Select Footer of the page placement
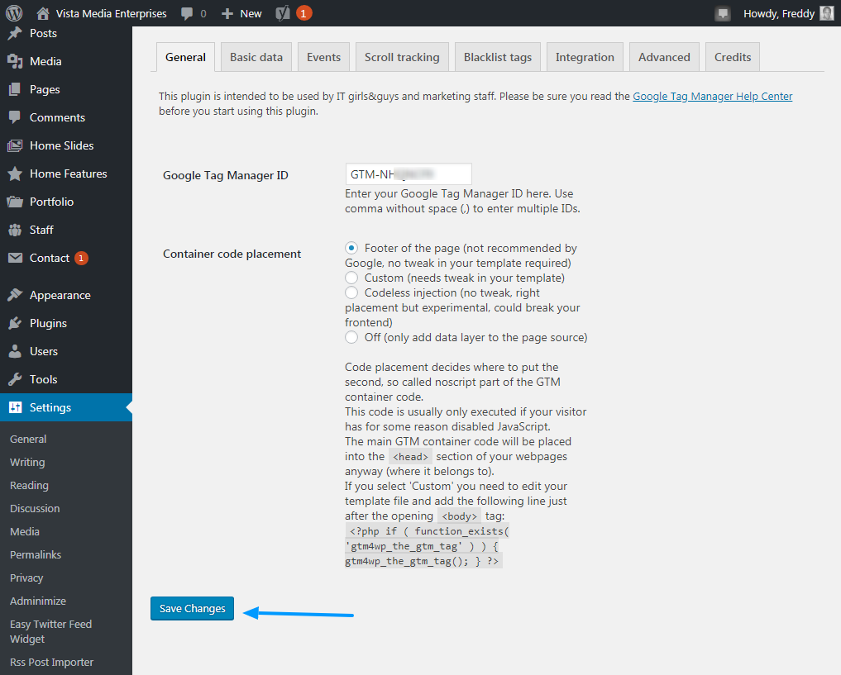This screenshot has height=675, width=841. 351,248
